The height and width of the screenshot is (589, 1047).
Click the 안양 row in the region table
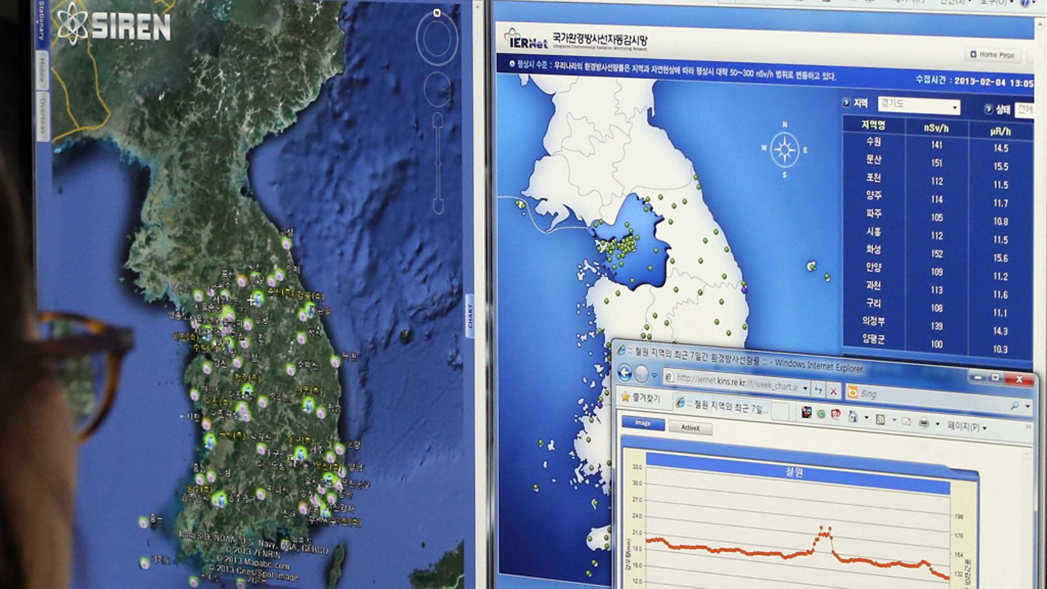(x=938, y=272)
